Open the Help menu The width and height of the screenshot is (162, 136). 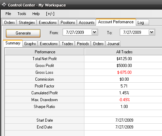coord(36,14)
